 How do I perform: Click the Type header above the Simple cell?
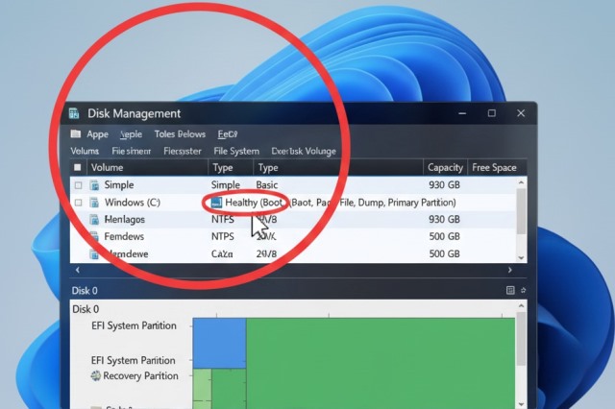click(x=223, y=168)
